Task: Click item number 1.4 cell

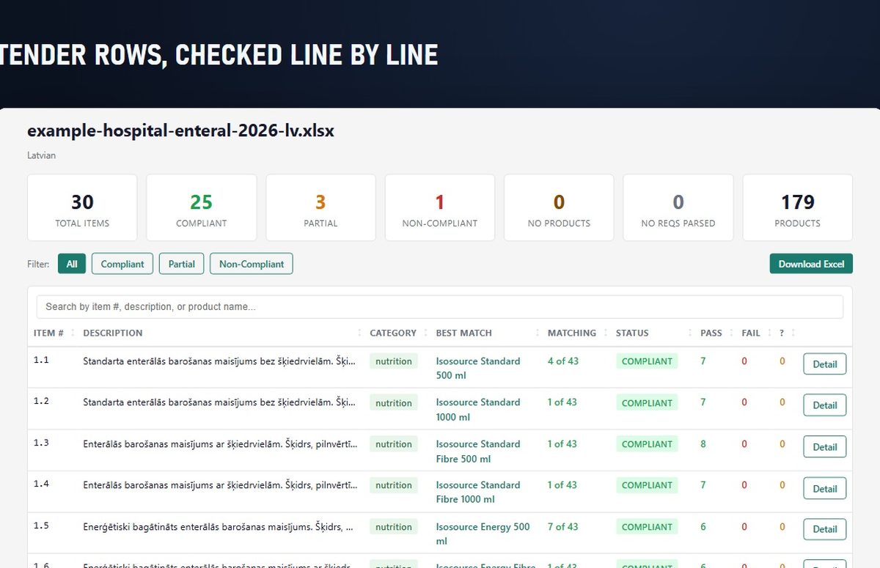Action: pos(41,484)
